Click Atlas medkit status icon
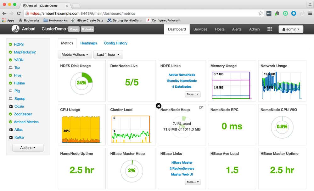This screenshot has width=314, height=191. pos(11,130)
